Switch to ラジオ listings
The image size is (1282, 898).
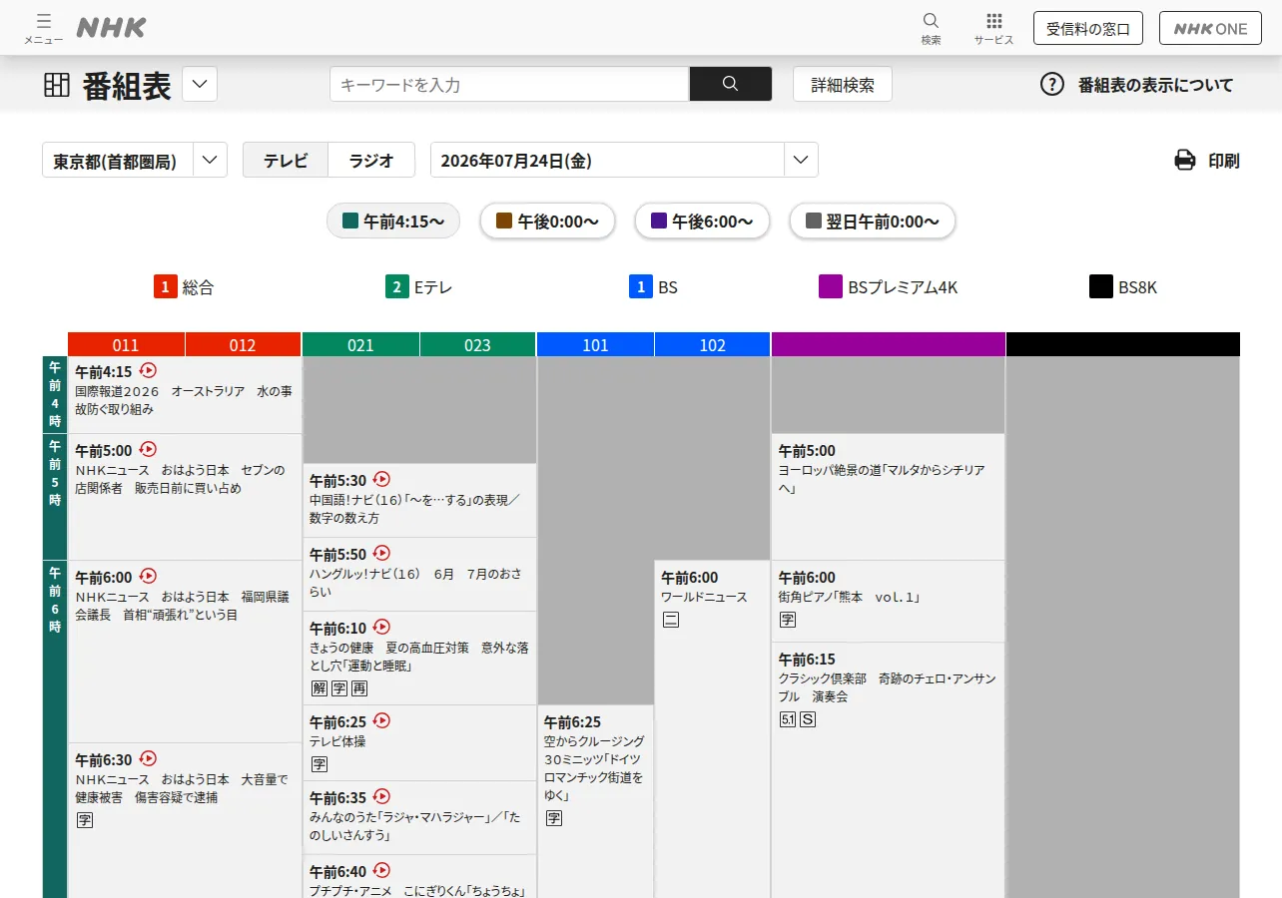coord(371,160)
